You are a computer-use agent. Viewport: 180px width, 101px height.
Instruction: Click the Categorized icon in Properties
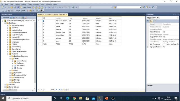point(148,21)
